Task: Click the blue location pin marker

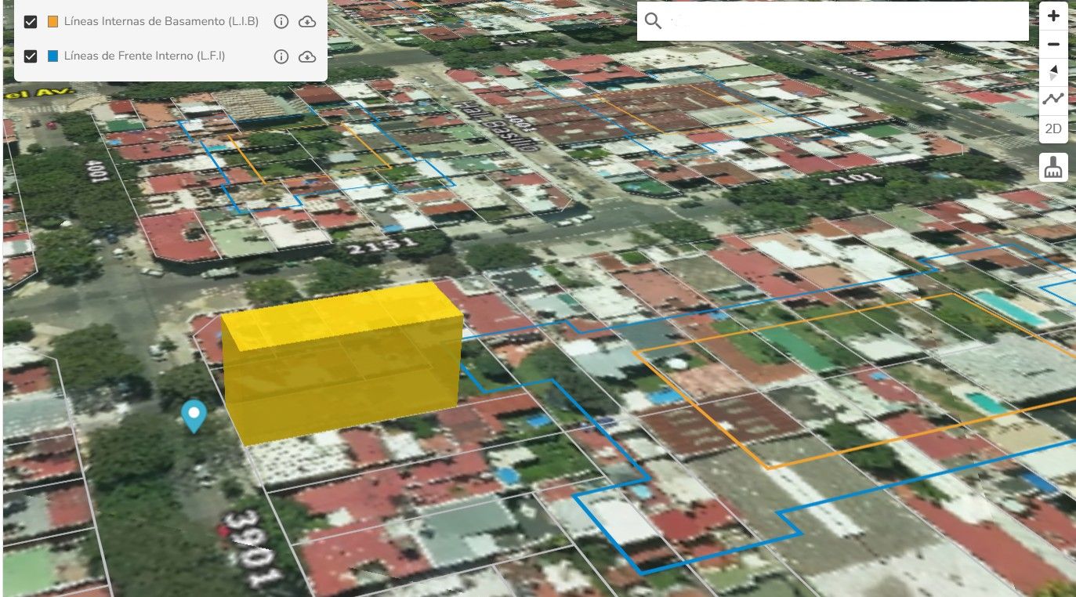Action: point(194,414)
